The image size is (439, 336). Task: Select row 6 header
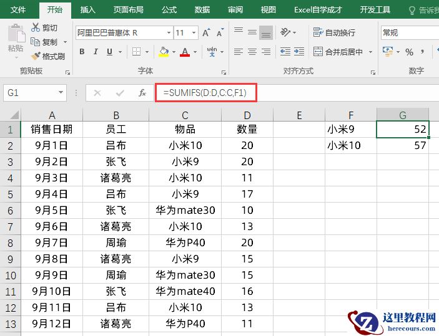point(11,210)
